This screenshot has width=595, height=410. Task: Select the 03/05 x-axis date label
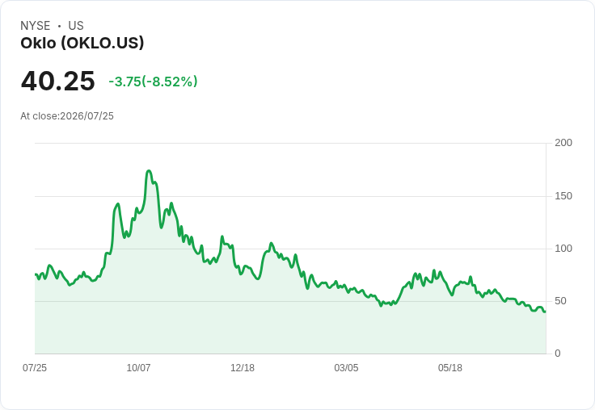point(346,367)
